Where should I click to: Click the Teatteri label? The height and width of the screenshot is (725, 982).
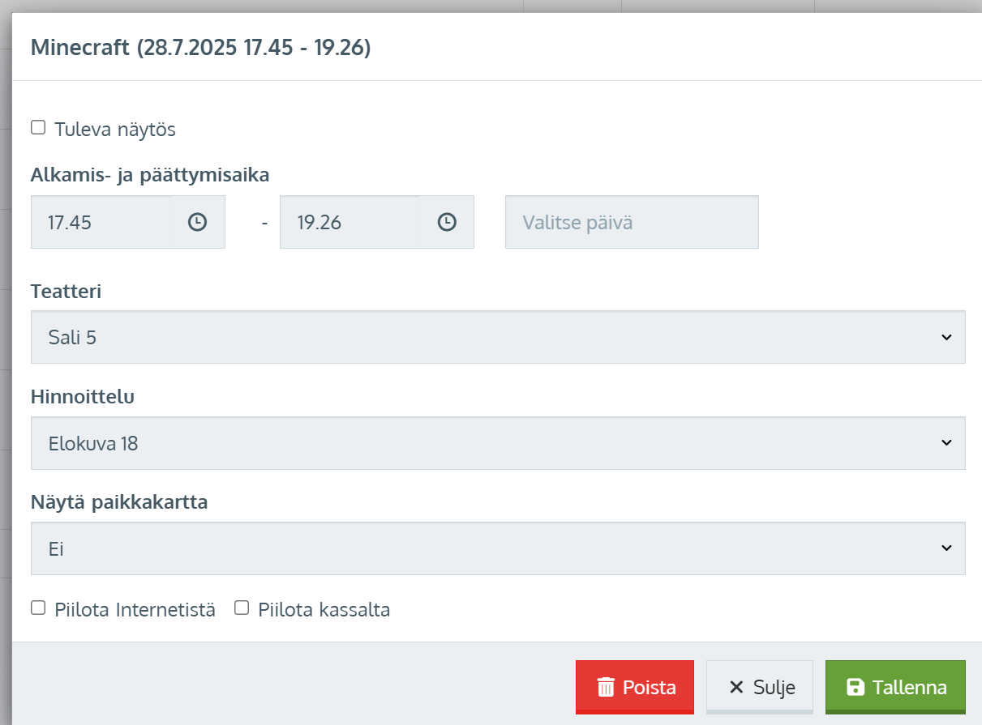point(66,292)
